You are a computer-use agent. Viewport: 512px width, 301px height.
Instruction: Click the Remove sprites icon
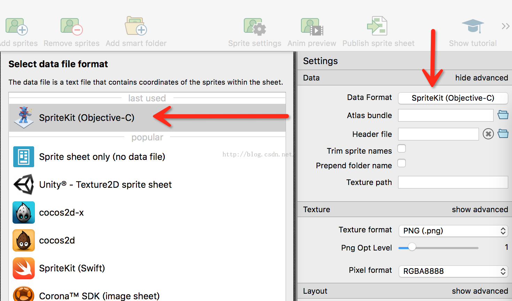click(x=71, y=27)
